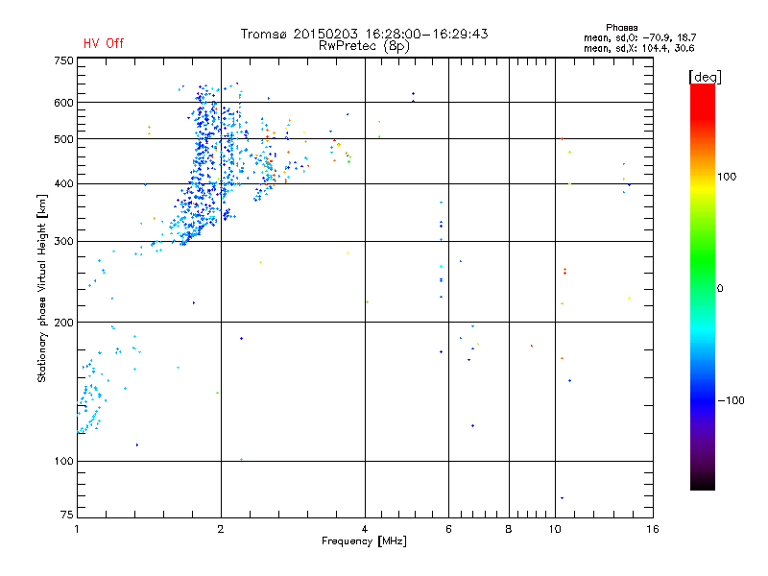Click the 'mean, sd,O' statistics line
The width and height of the screenshot is (768, 576).
tap(639, 37)
